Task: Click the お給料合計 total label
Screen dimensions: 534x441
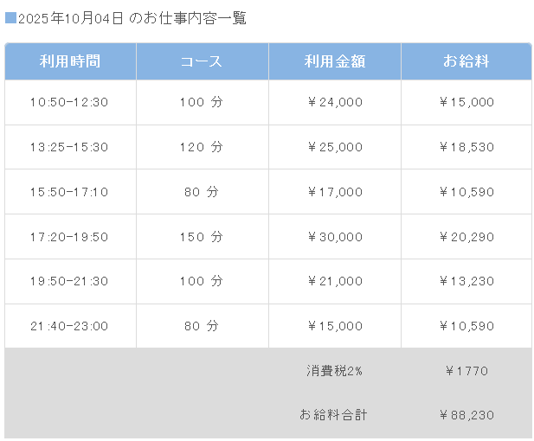Action: click(333, 415)
